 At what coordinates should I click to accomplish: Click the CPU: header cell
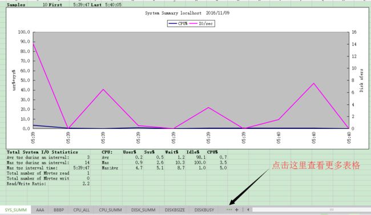(x=107, y=152)
